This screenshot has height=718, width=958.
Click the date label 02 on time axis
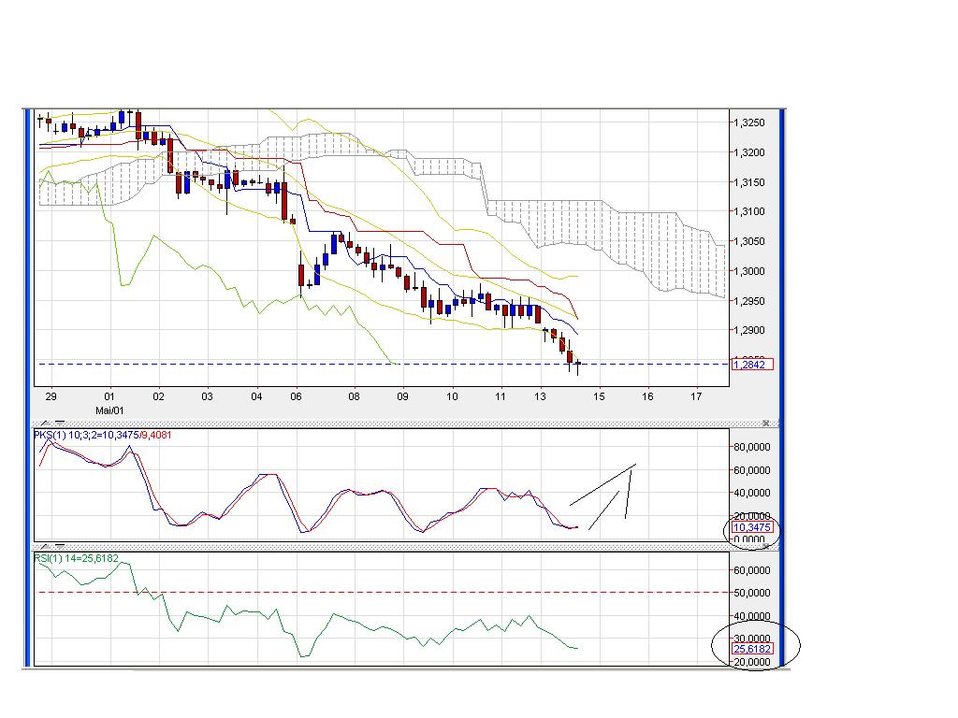(158, 396)
